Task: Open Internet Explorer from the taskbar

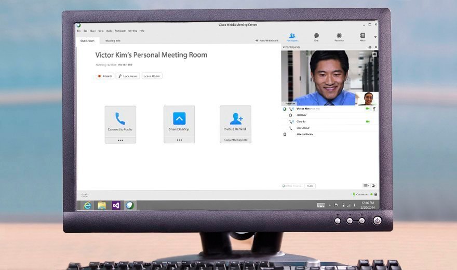Action: [87, 205]
